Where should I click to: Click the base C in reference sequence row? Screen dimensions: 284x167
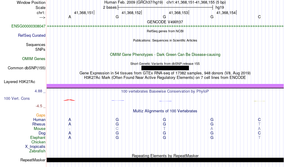pyautogui.click(x=259, y=17)
